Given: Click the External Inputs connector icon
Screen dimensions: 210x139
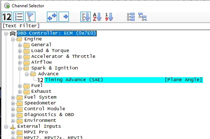Looking at the screenshot, I should click(x=13, y=127).
